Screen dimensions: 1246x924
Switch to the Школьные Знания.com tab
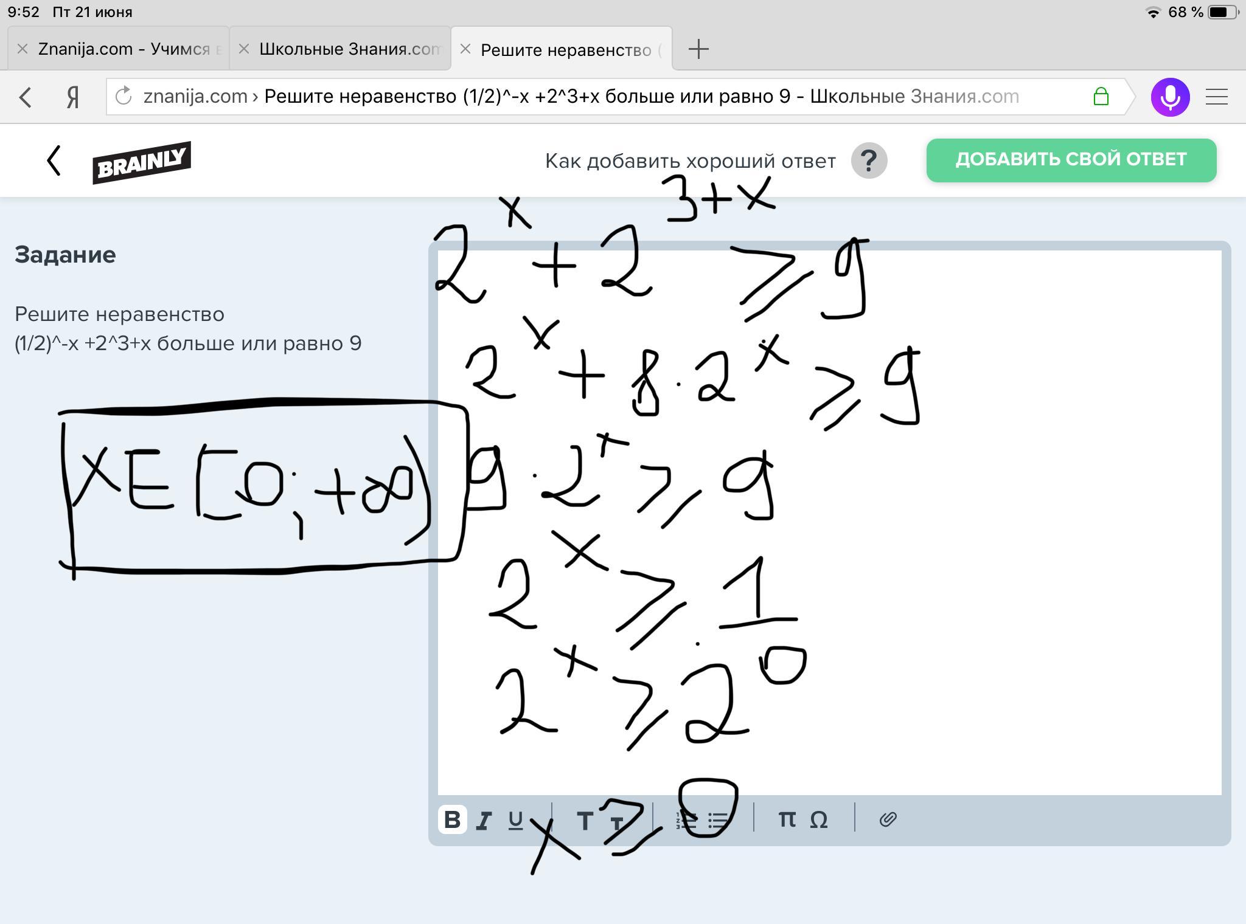(349, 49)
